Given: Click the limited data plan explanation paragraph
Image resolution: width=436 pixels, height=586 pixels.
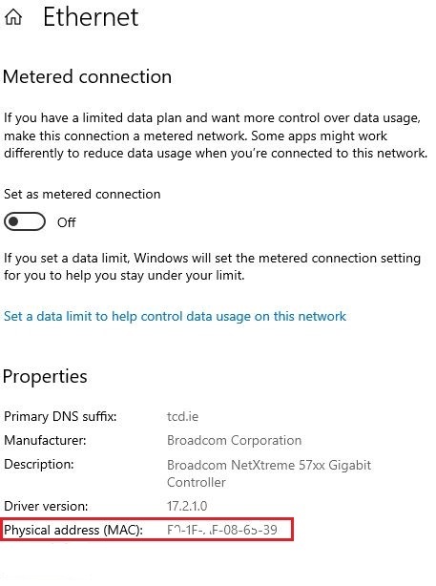Looking at the screenshot, I should 216,136.
